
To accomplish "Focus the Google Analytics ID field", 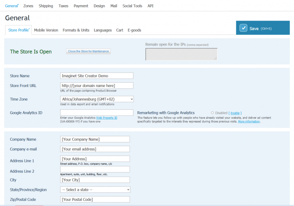I will pyautogui.click(x=97, y=113).
